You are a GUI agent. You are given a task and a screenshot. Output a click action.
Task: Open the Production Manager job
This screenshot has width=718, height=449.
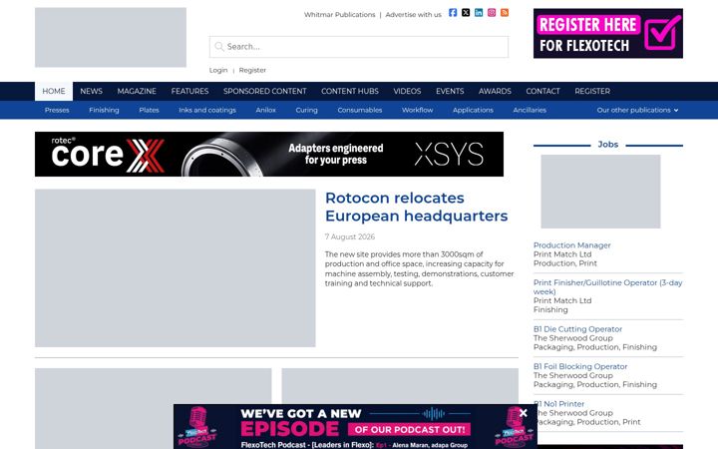coord(572,245)
